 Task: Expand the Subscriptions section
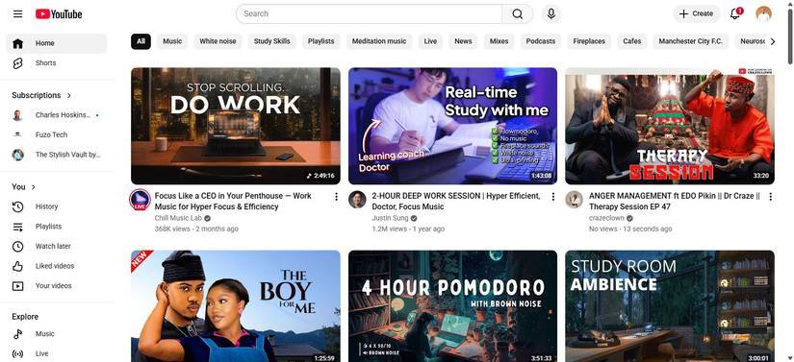point(41,95)
